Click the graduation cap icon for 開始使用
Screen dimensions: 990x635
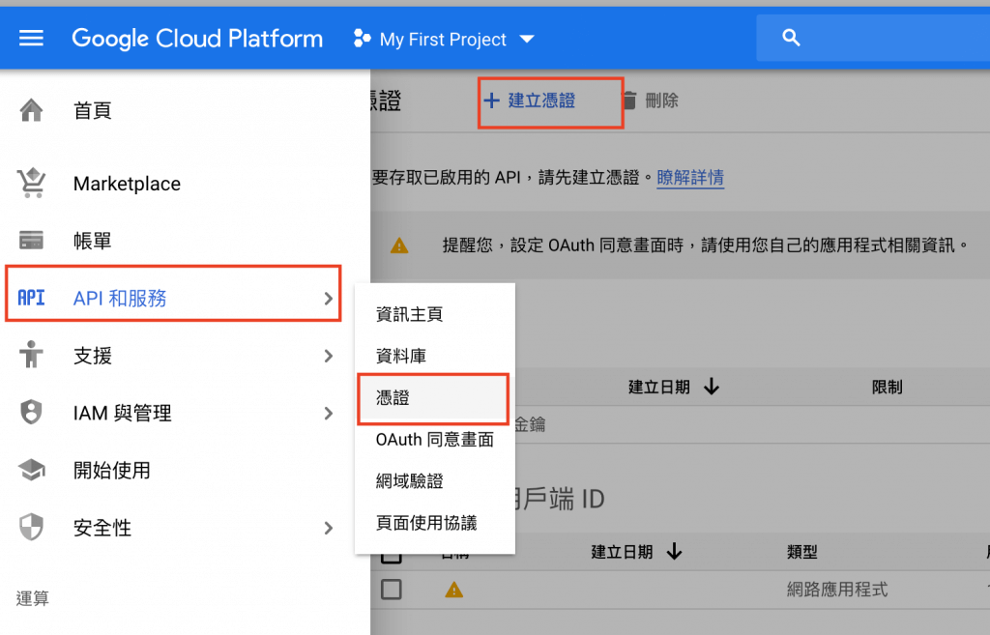[31, 470]
